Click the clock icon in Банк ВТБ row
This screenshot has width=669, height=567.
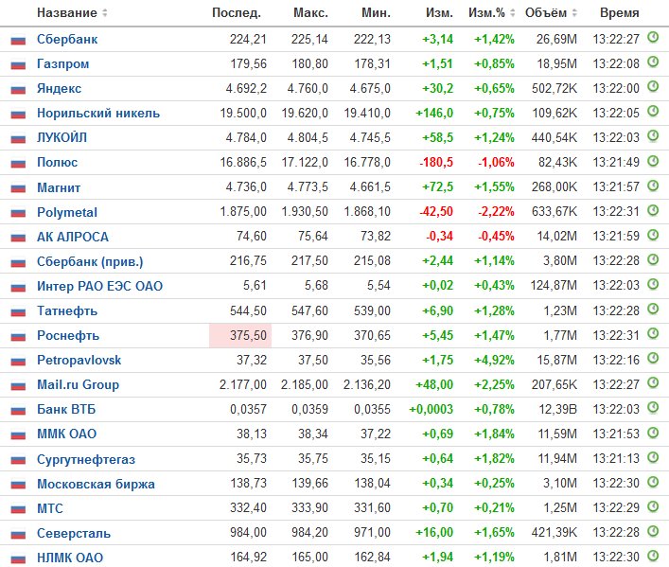(x=653, y=408)
